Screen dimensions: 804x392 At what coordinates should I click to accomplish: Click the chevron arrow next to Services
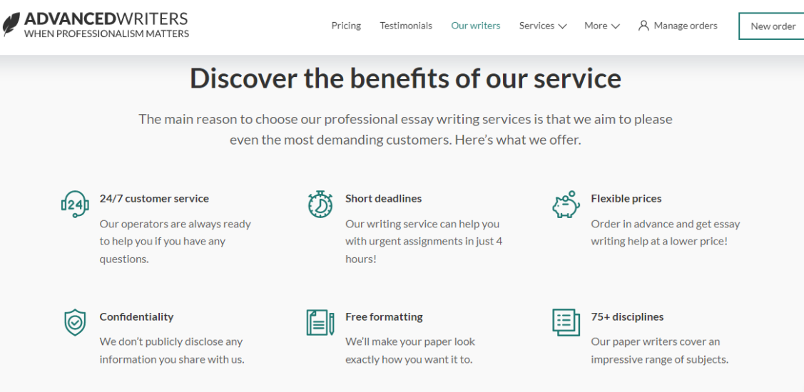coord(562,26)
